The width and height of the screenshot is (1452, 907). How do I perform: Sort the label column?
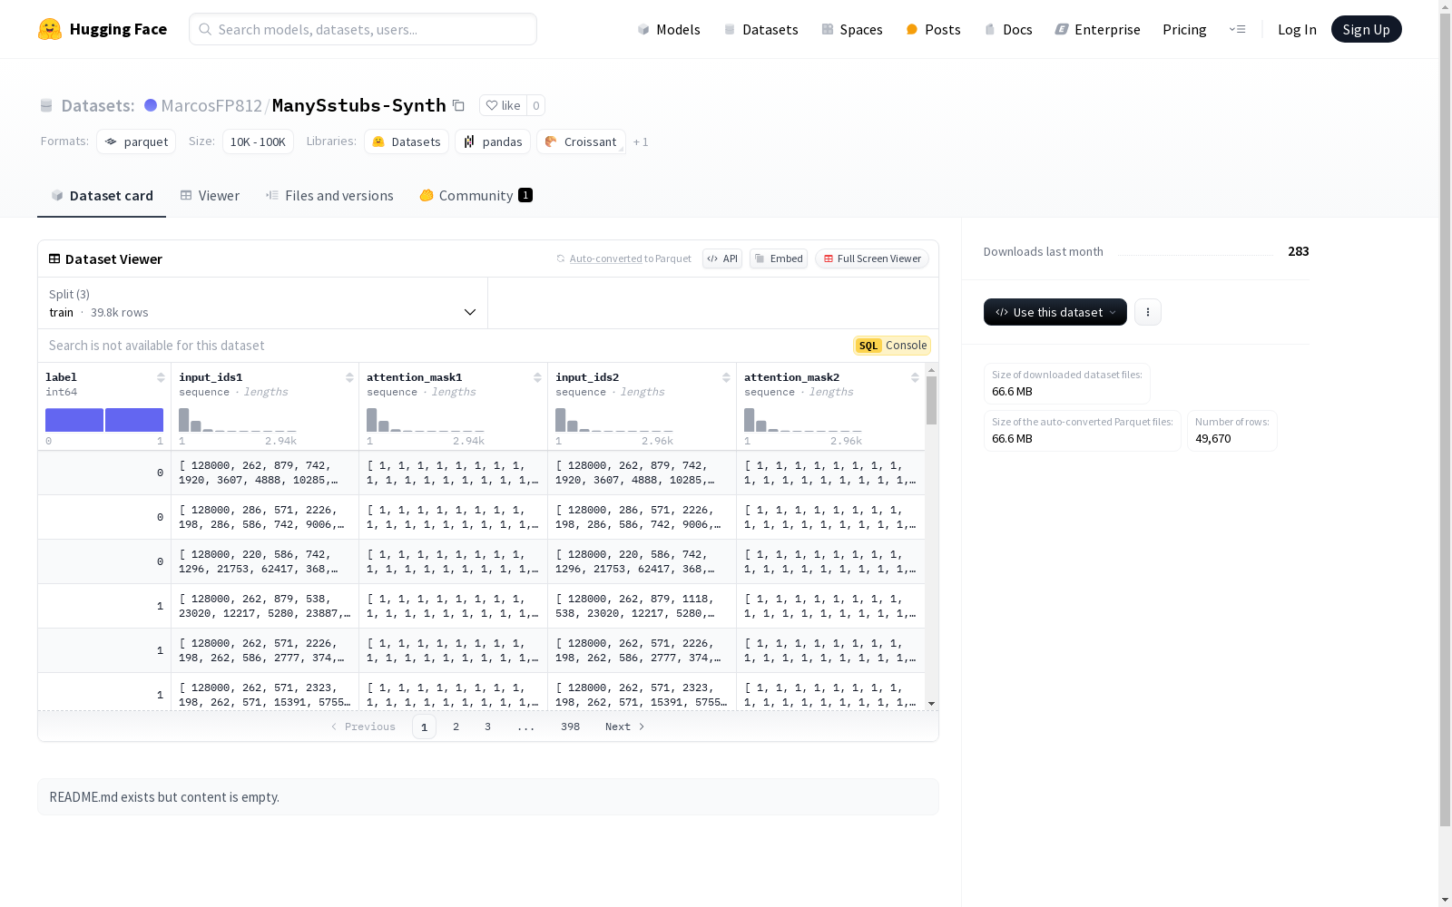click(x=161, y=377)
